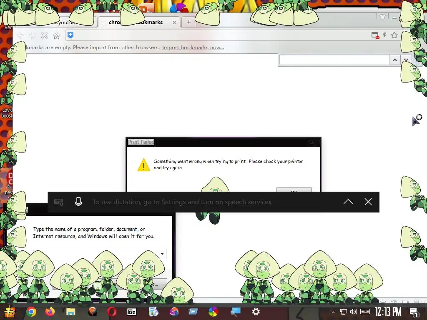Open File Explorer from the taskbar
427x320 pixels.
(x=71, y=312)
